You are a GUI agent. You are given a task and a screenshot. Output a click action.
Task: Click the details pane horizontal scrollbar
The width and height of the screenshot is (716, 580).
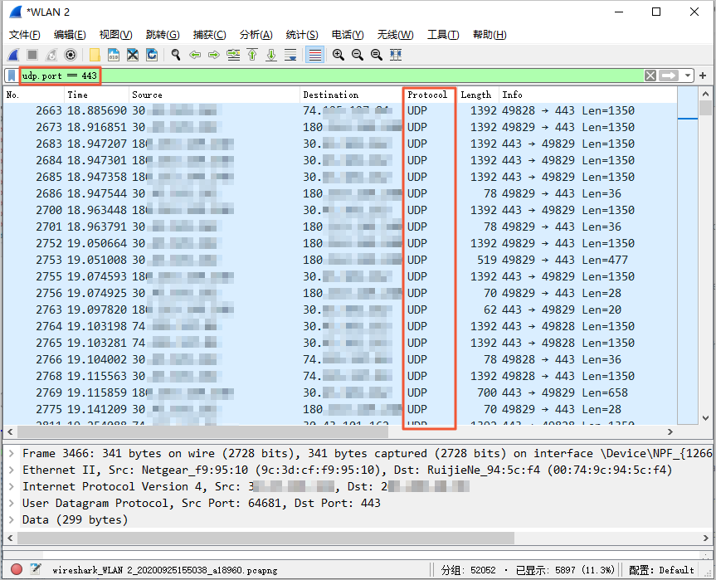click(x=265, y=538)
